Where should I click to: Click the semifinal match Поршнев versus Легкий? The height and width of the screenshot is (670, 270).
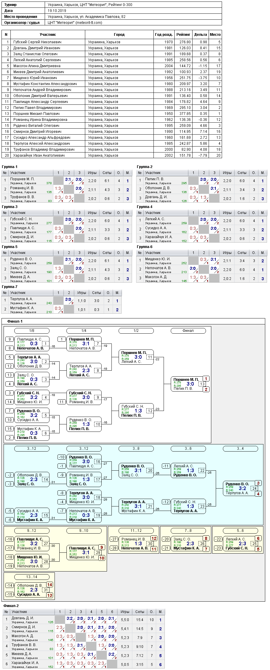136,357
